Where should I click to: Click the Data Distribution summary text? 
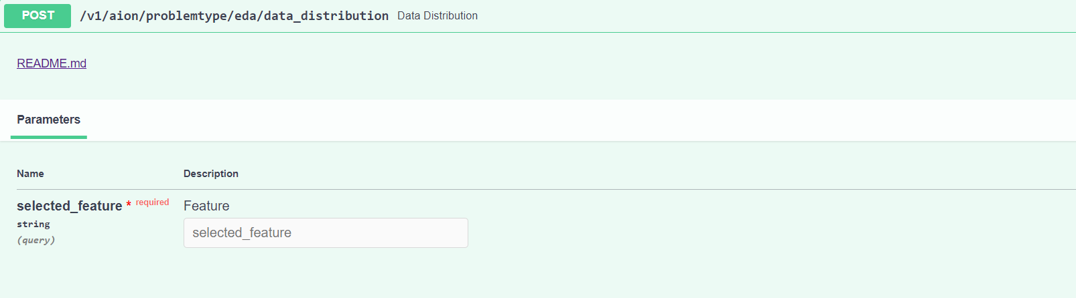coord(438,15)
